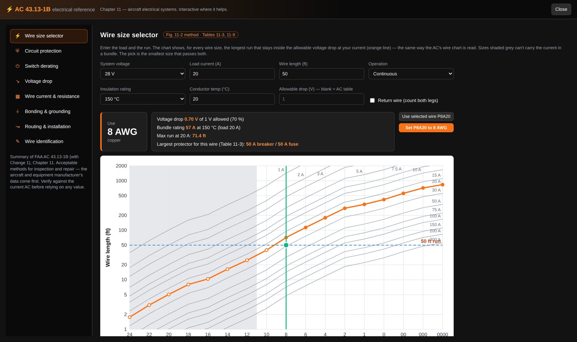The width and height of the screenshot is (577, 342).
Task: Click the Allowable drop input field
Action: (321, 99)
